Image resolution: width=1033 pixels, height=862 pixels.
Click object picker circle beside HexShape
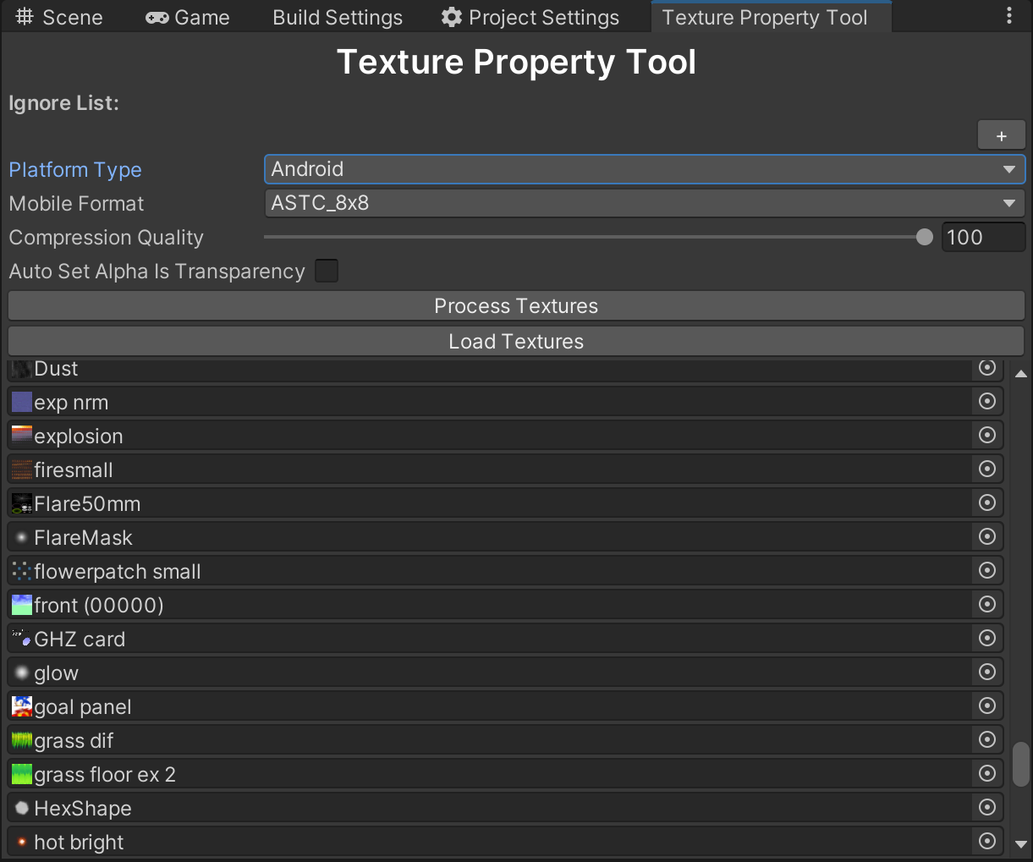tap(986, 807)
